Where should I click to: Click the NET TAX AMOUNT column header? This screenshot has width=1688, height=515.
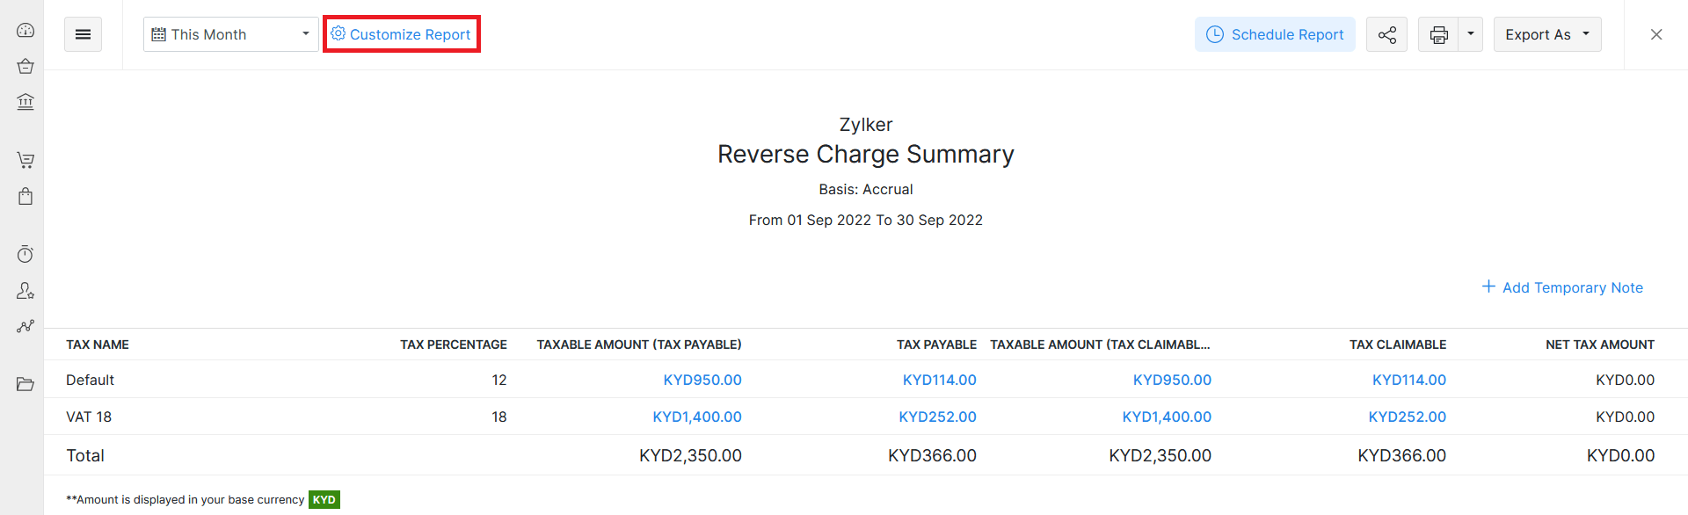point(1600,345)
